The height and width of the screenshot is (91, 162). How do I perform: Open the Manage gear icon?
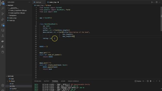[x=3, y=90]
